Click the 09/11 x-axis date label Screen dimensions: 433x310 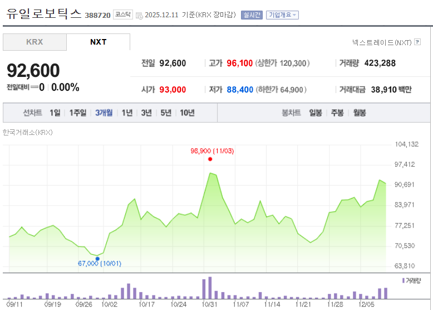coord(14,304)
